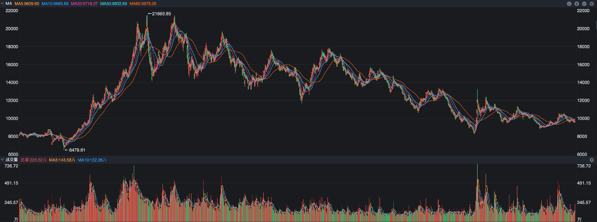Click the 总量 total volume readout
597x222 pixels.
click(33, 159)
